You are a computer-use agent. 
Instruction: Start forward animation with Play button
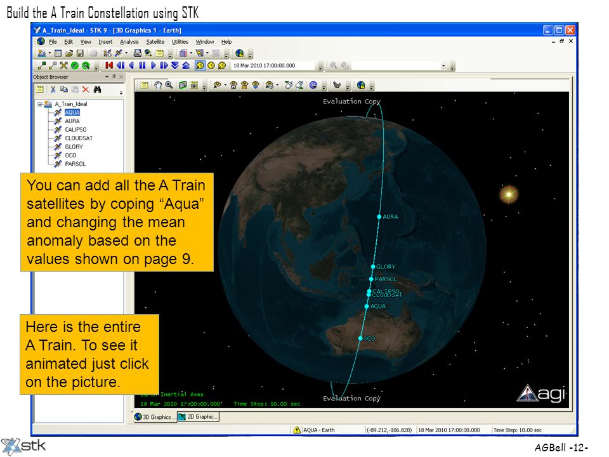pos(154,65)
